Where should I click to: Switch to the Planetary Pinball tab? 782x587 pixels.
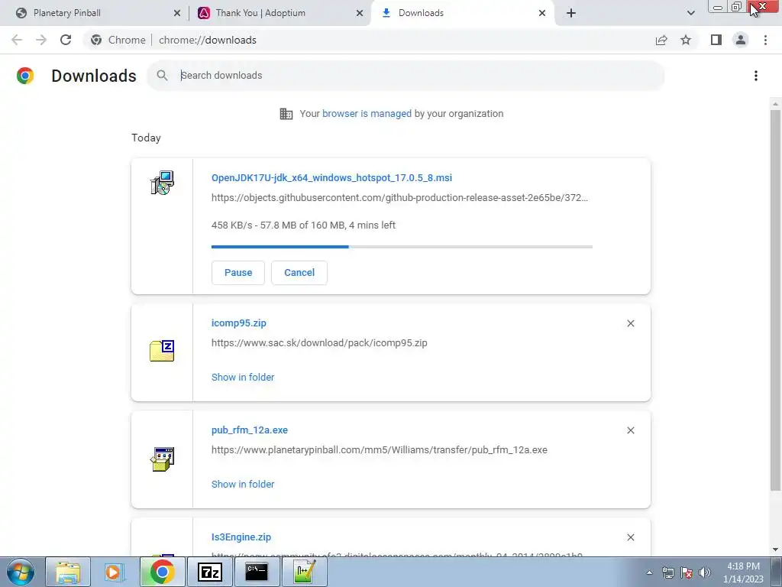click(x=94, y=13)
